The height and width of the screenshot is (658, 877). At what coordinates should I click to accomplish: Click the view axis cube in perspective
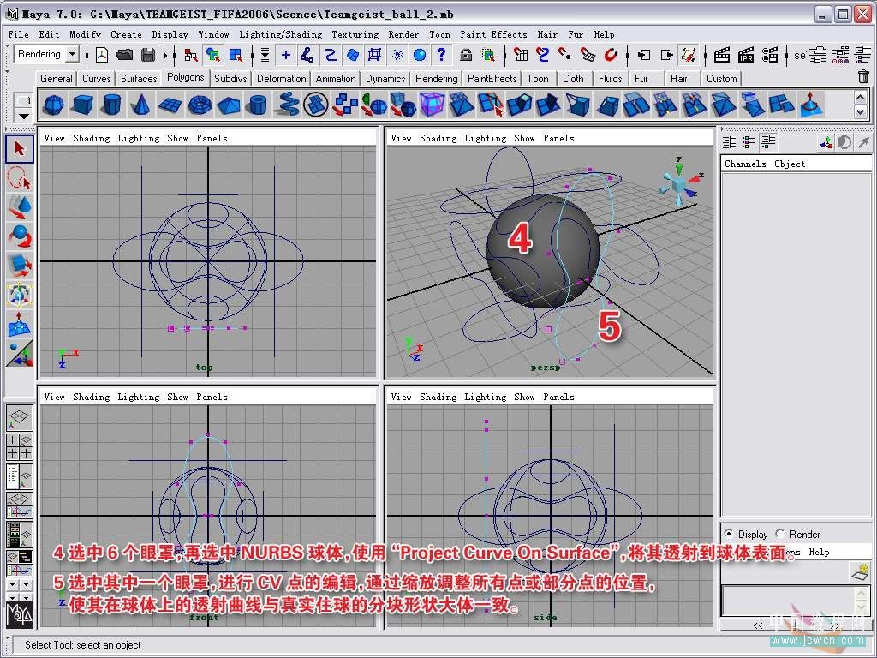[680, 183]
